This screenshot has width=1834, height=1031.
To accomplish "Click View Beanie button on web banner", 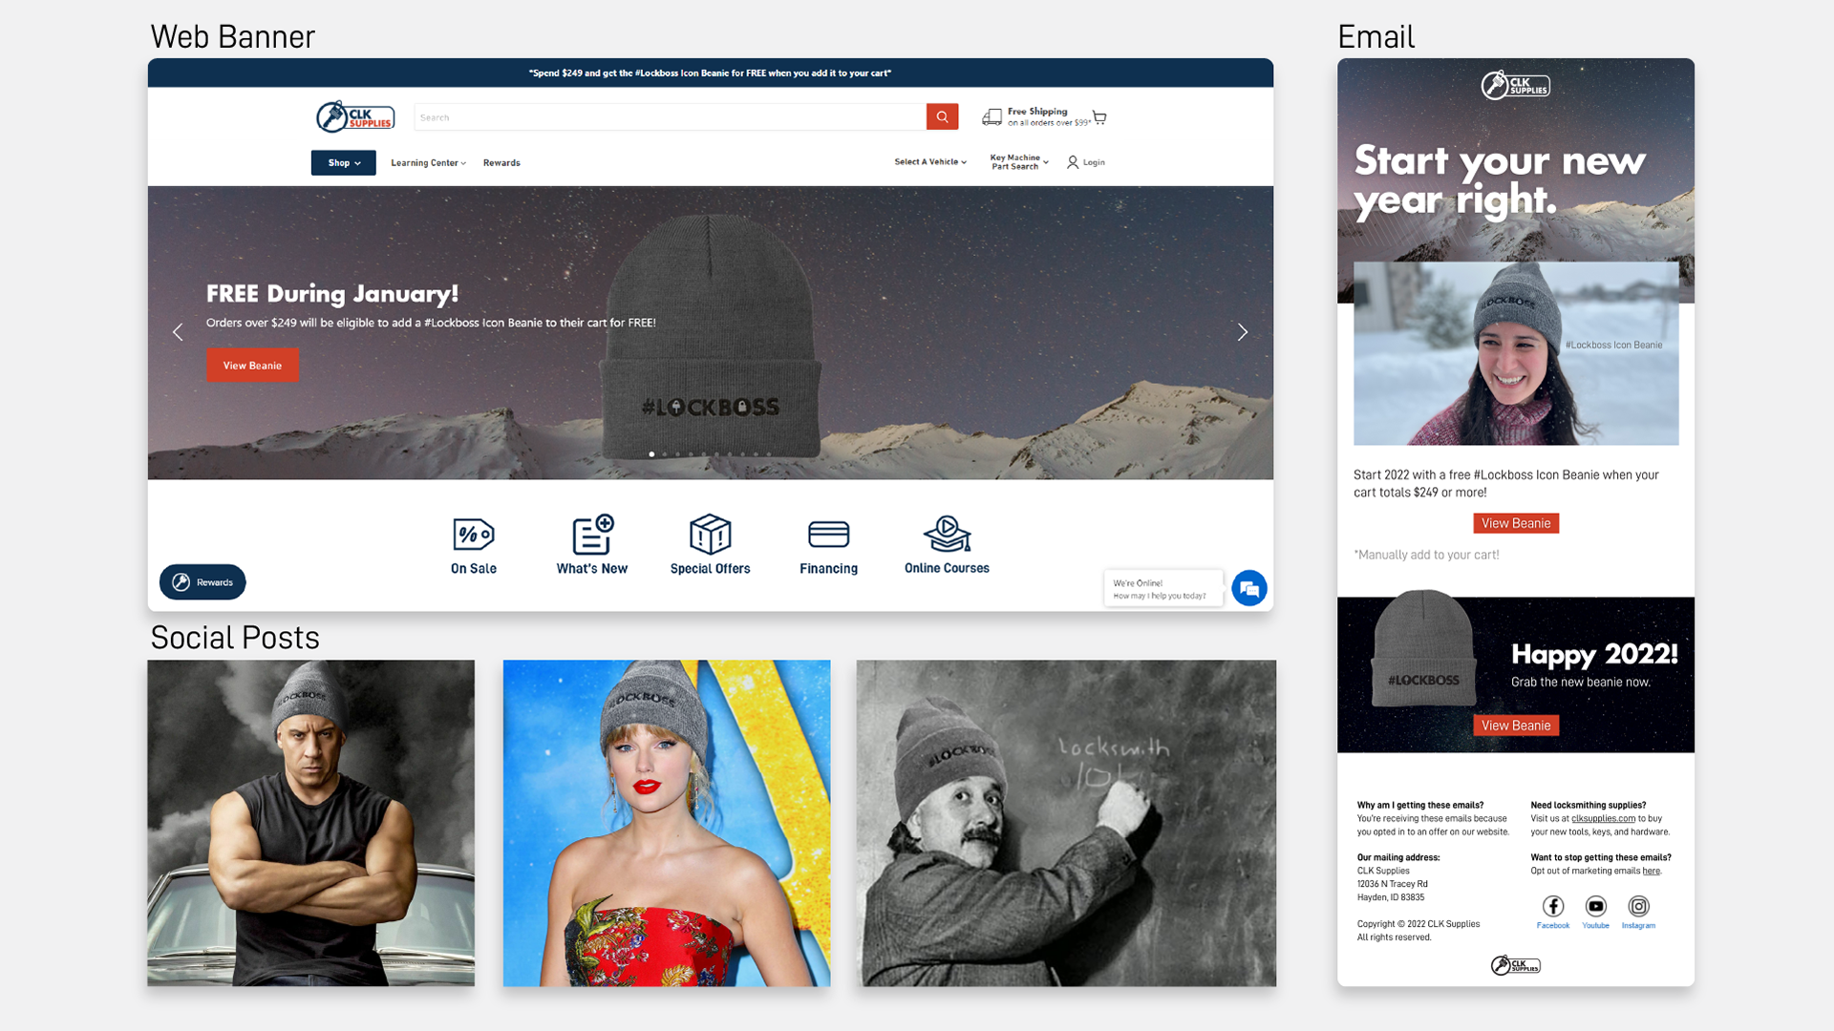I will pos(252,366).
